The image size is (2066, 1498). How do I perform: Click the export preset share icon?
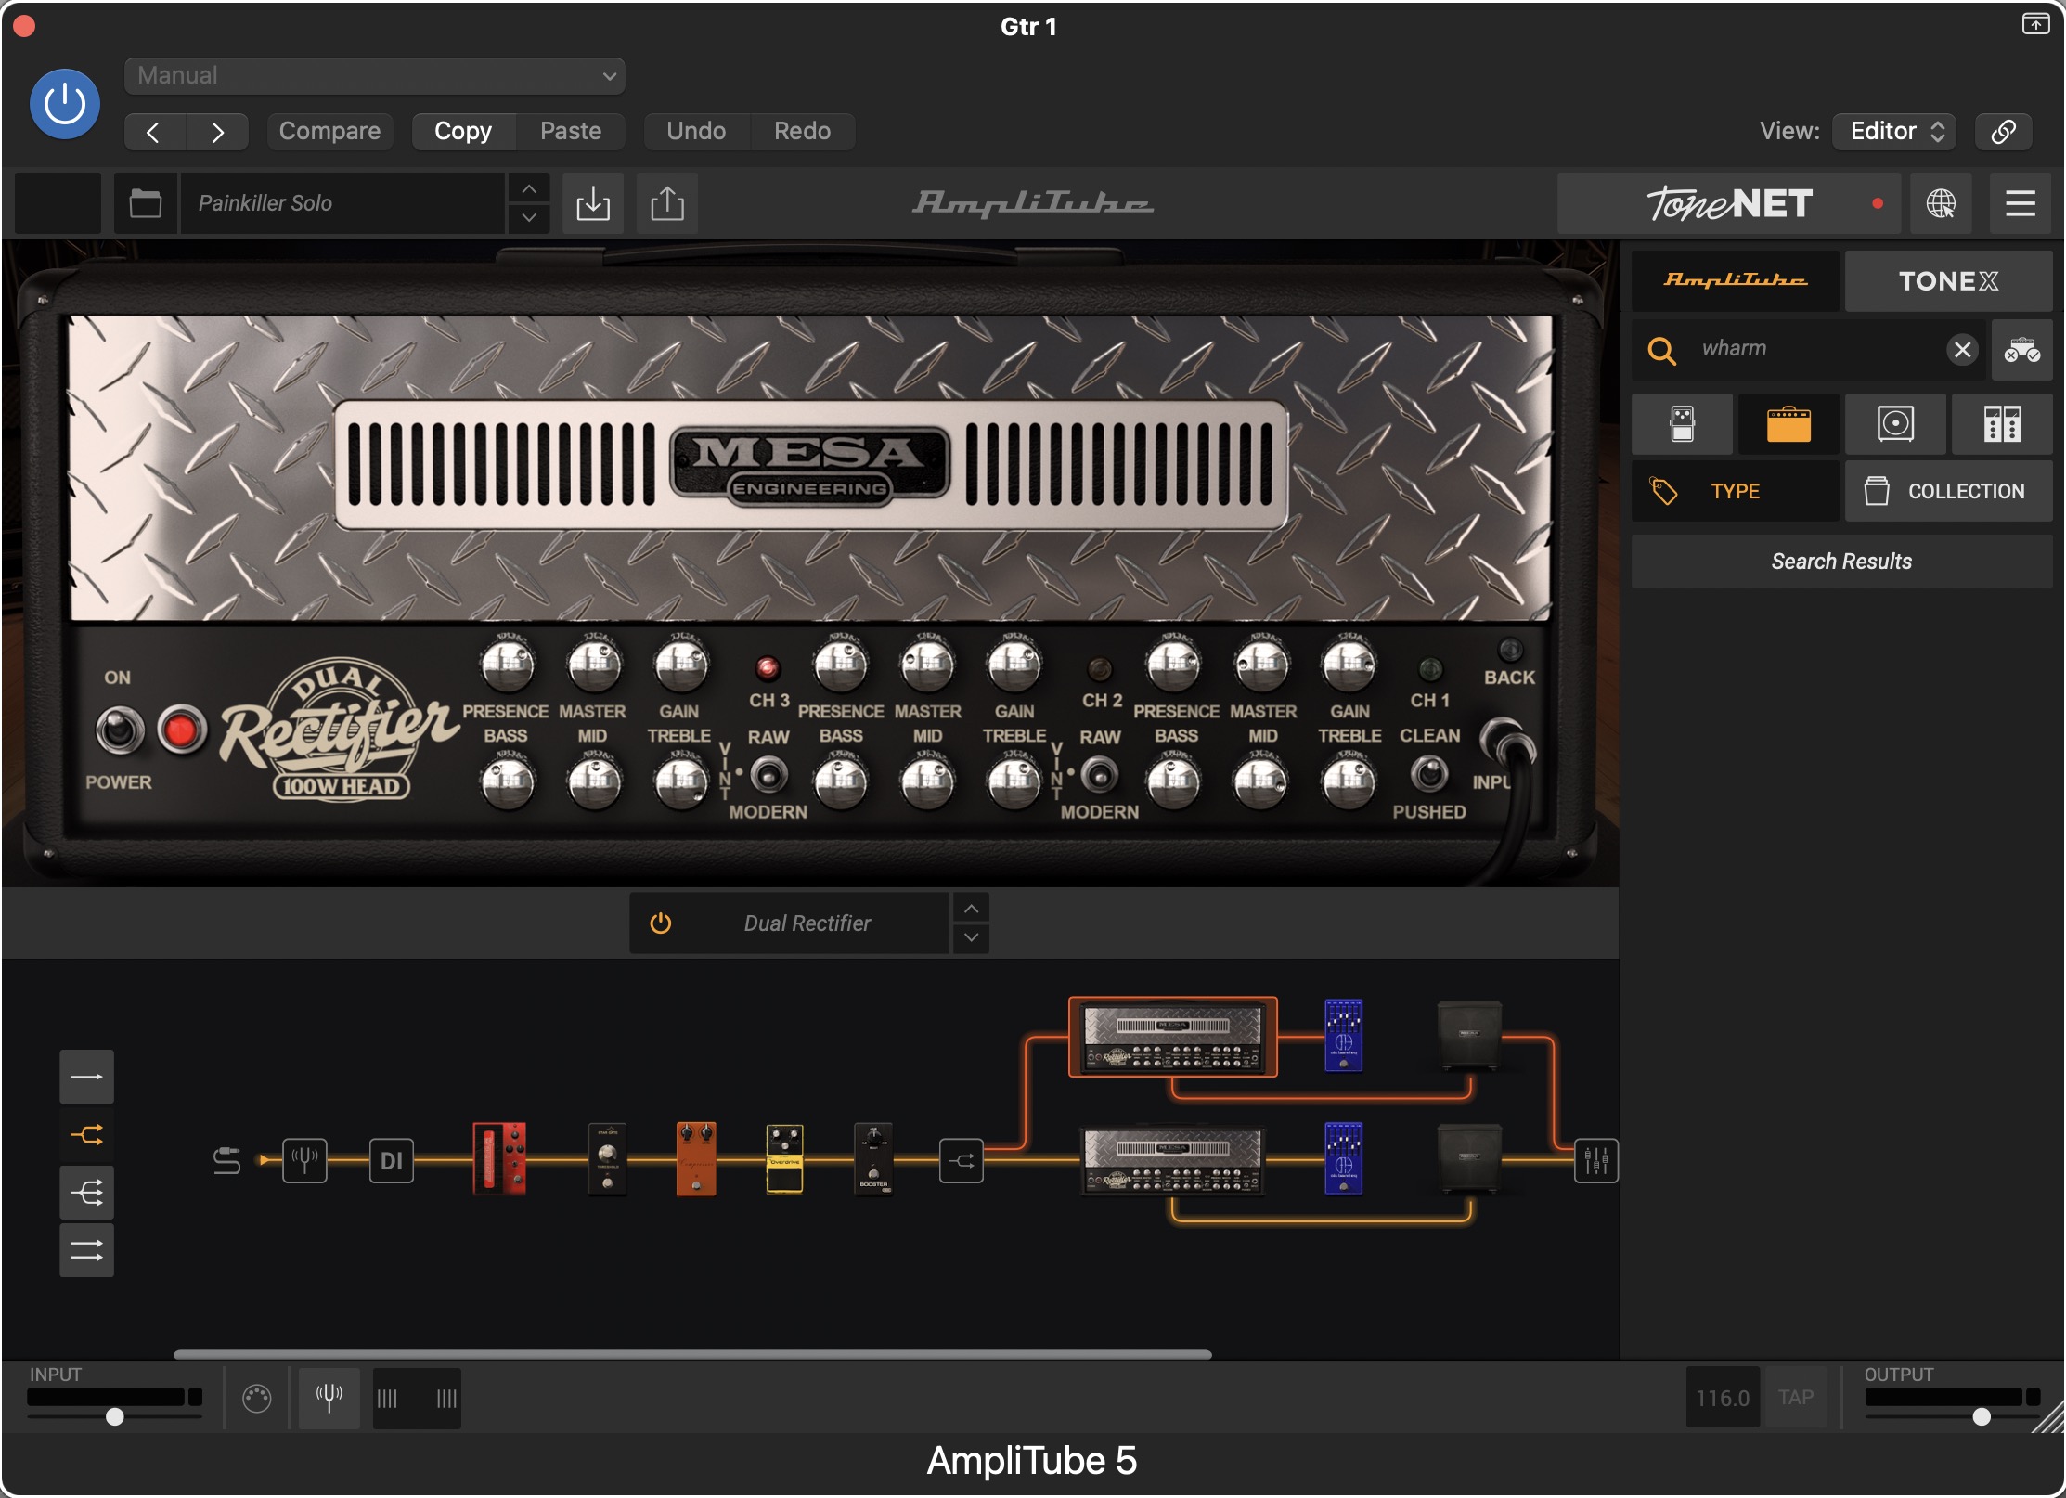point(666,203)
